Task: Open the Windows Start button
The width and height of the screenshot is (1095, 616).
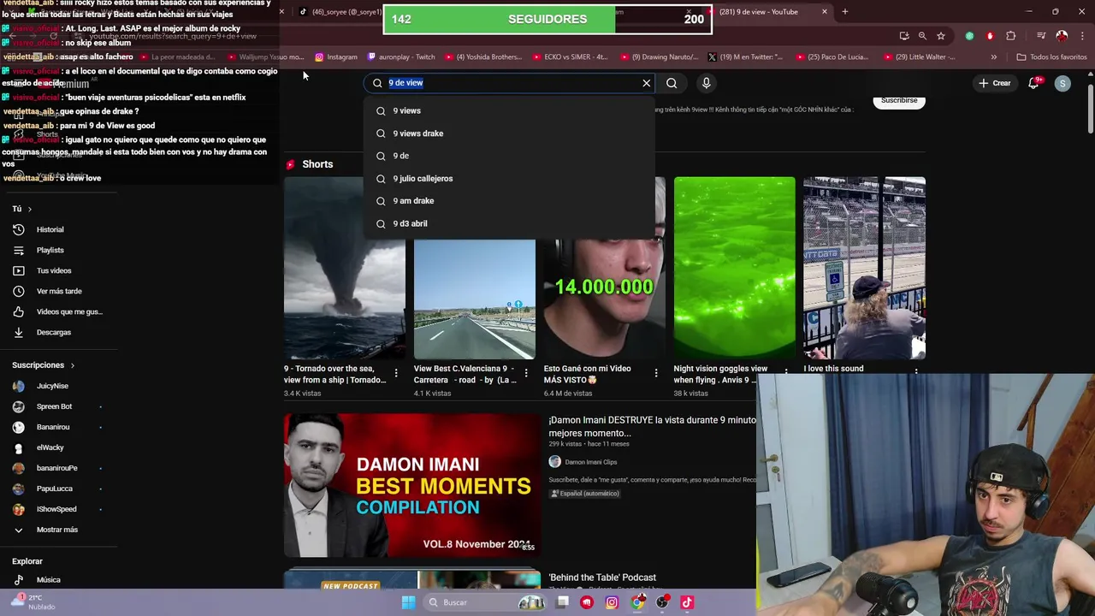Action: point(409,602)
